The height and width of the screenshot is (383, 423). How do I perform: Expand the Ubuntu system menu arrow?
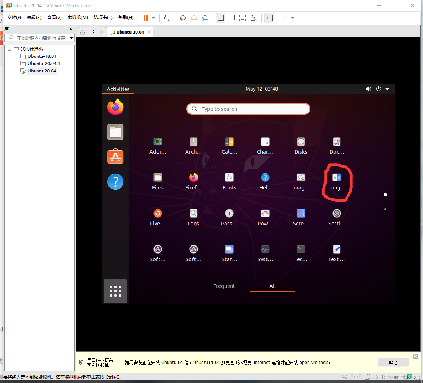pyautogui.click(x=387, y=89)
